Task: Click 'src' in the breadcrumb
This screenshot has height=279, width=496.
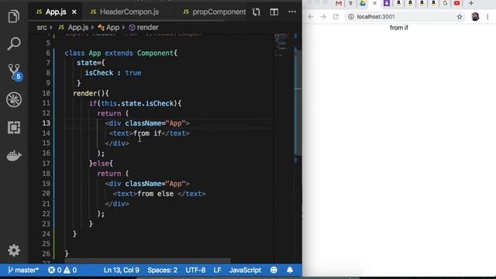Action: (x=41, y=28)
